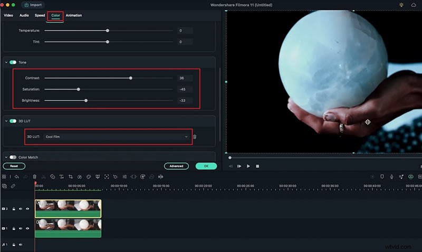Enable the Color Match toggle
The height and width of the screenshot is (252, 422).
click(x=13, y=157)
